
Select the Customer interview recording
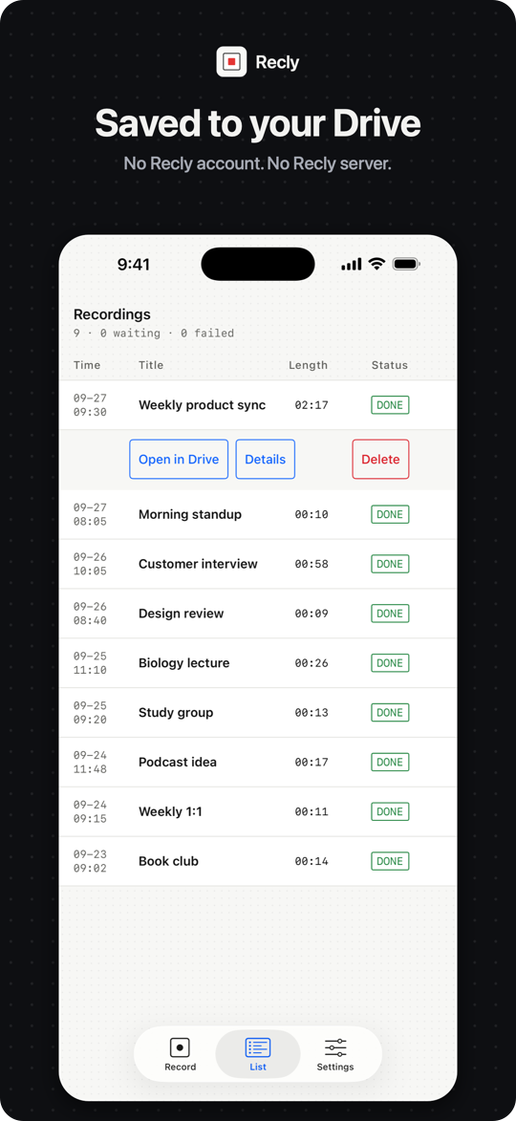pyautogui.click(x=258, y=564)
